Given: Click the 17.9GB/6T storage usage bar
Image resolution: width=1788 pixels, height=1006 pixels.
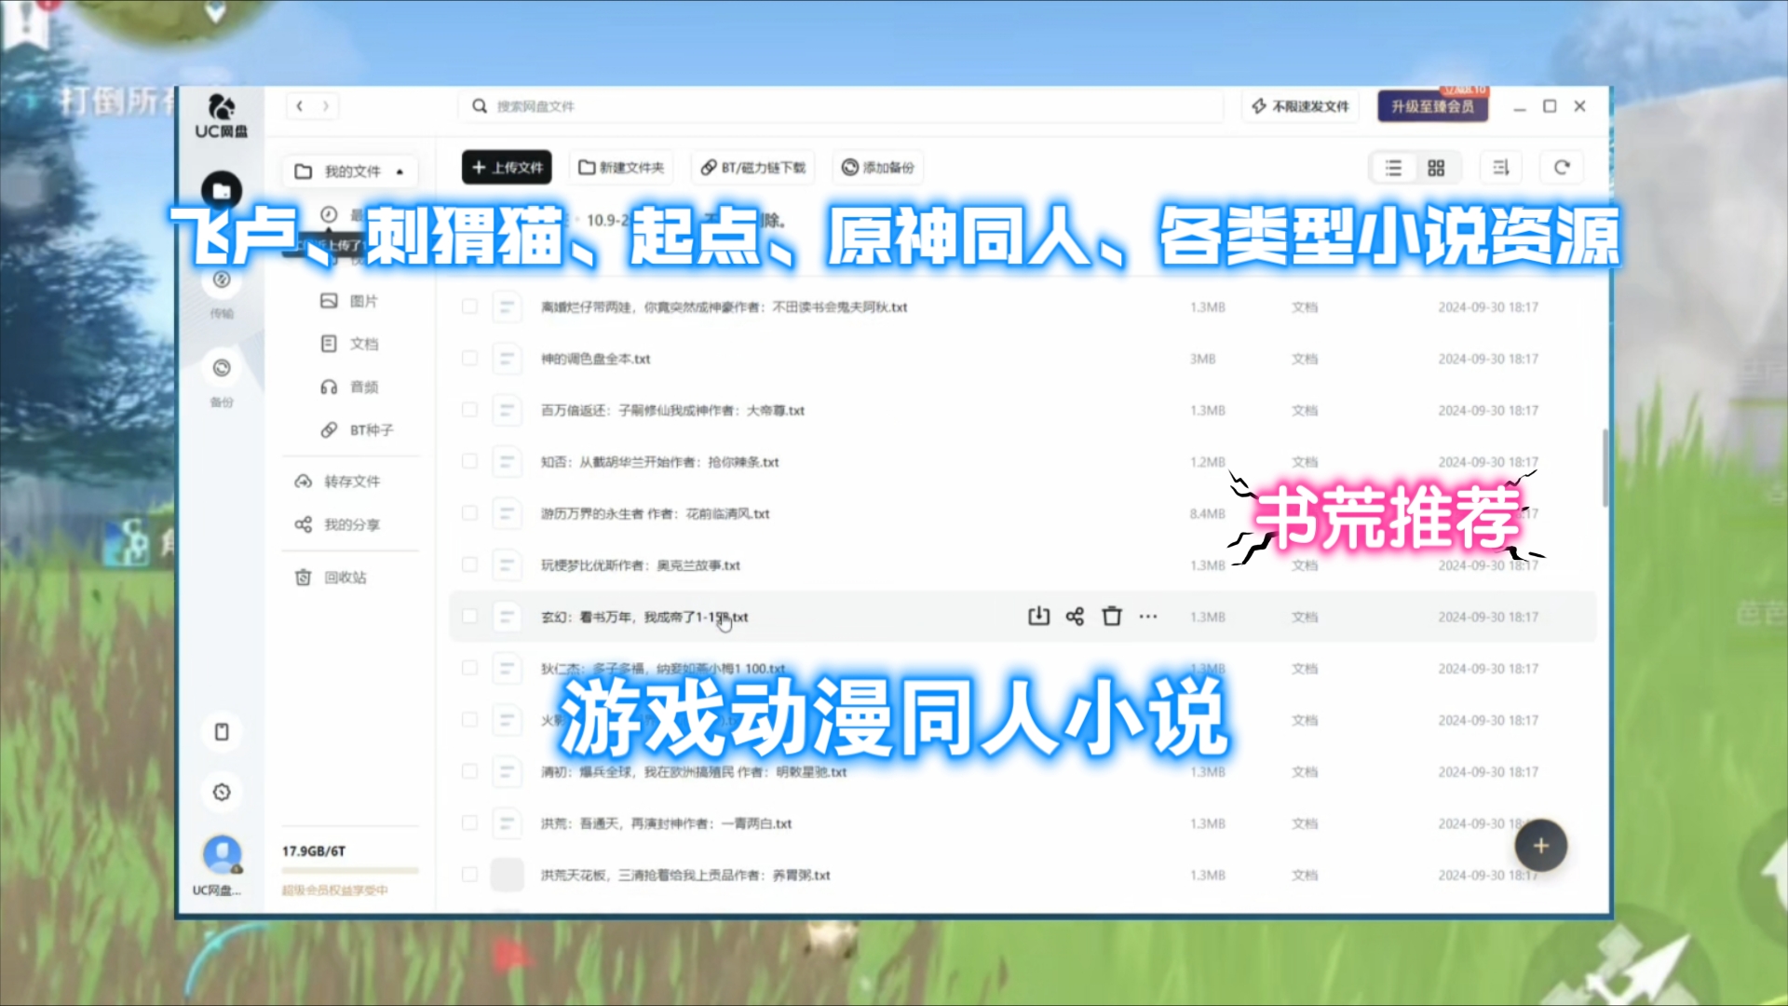Looking at the screenshot, I should [x=350, y=871].
